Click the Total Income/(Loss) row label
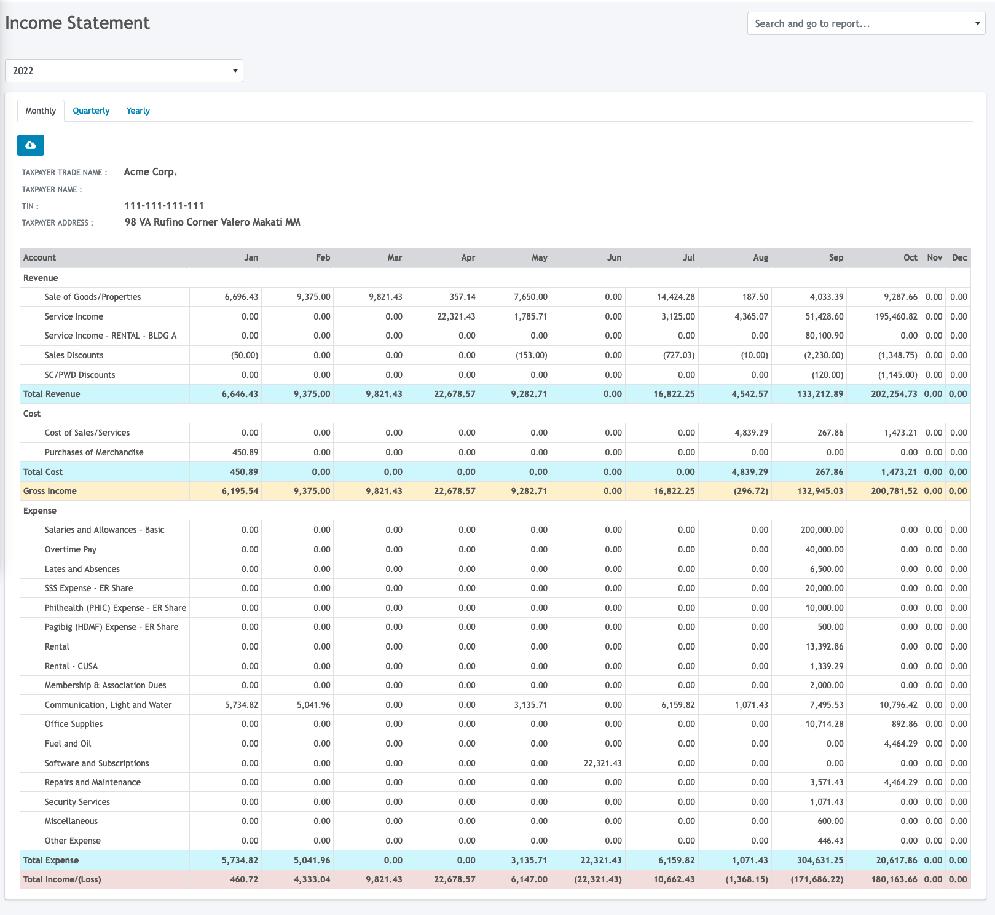Screen dimensions: 995x915 [62, 879]
